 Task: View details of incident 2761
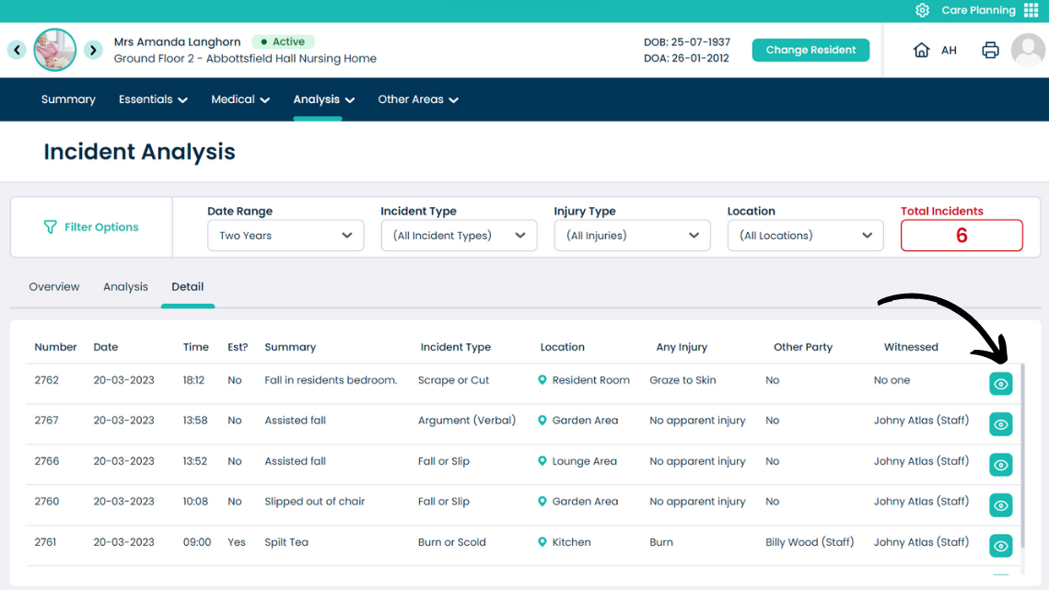pyautogui.click(x=1001, y=546)
